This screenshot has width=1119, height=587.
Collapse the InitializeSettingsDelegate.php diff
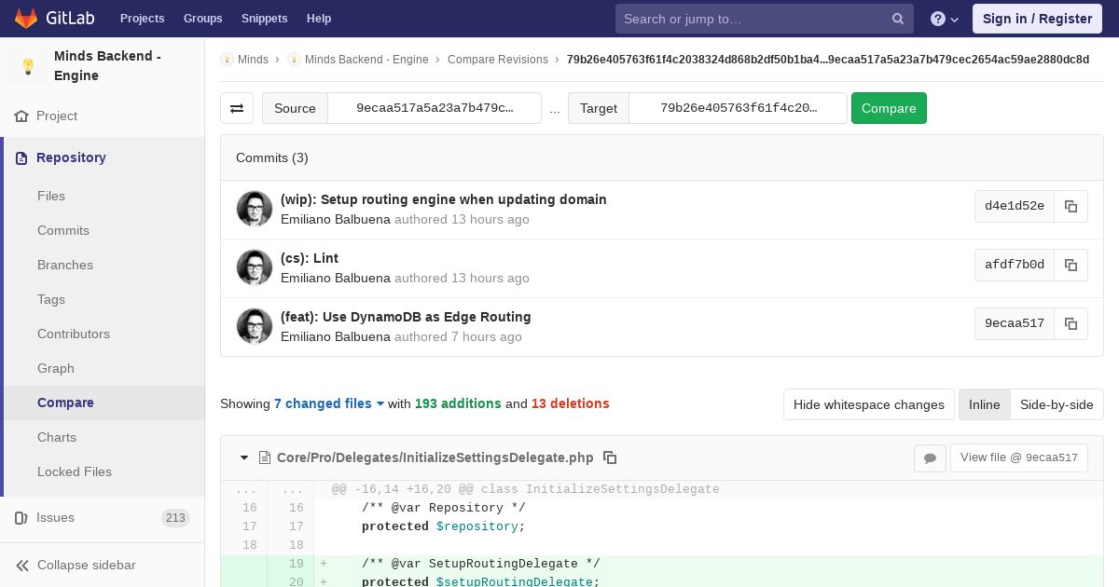244,457
